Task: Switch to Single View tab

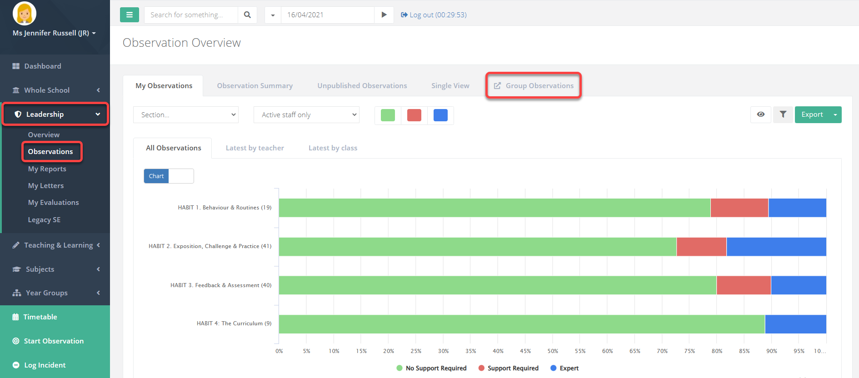Action: point(450,85)
